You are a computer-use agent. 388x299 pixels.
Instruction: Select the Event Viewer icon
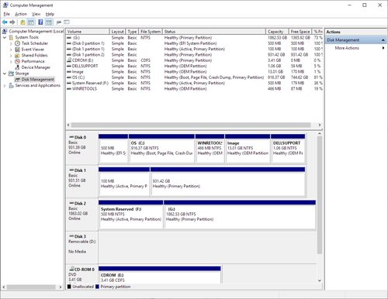[17, 50]
